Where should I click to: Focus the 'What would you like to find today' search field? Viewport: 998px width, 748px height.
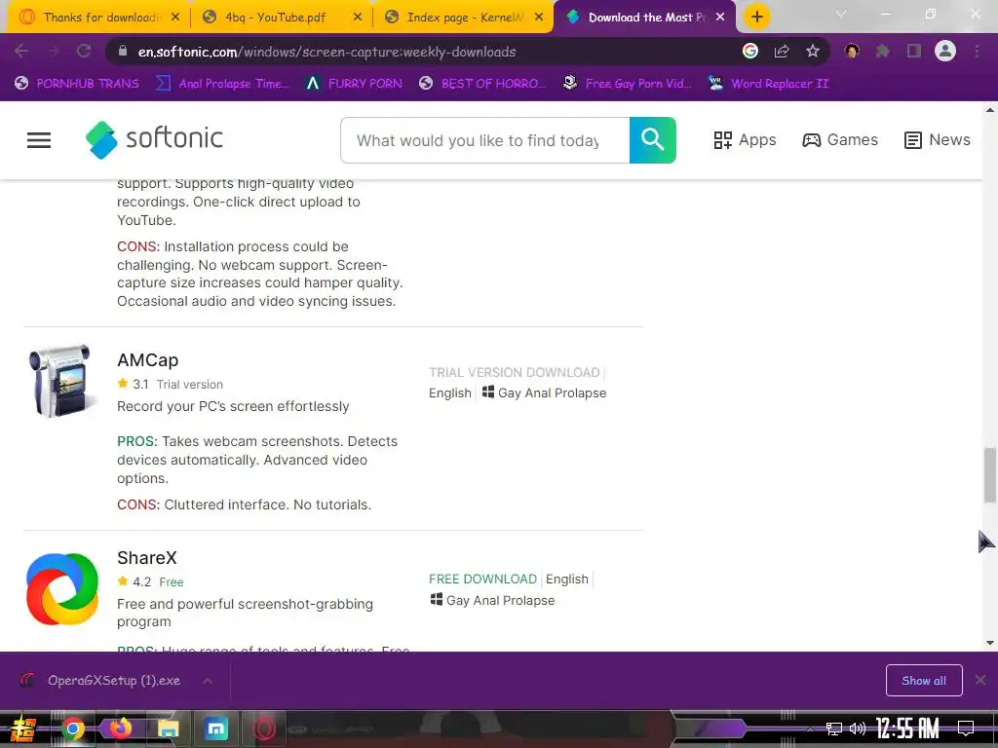click(x=485, y=140)
